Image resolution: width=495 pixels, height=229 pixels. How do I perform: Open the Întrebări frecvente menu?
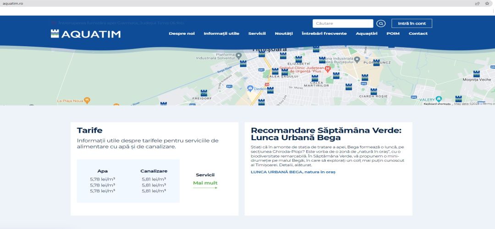[x=324, y=33]
